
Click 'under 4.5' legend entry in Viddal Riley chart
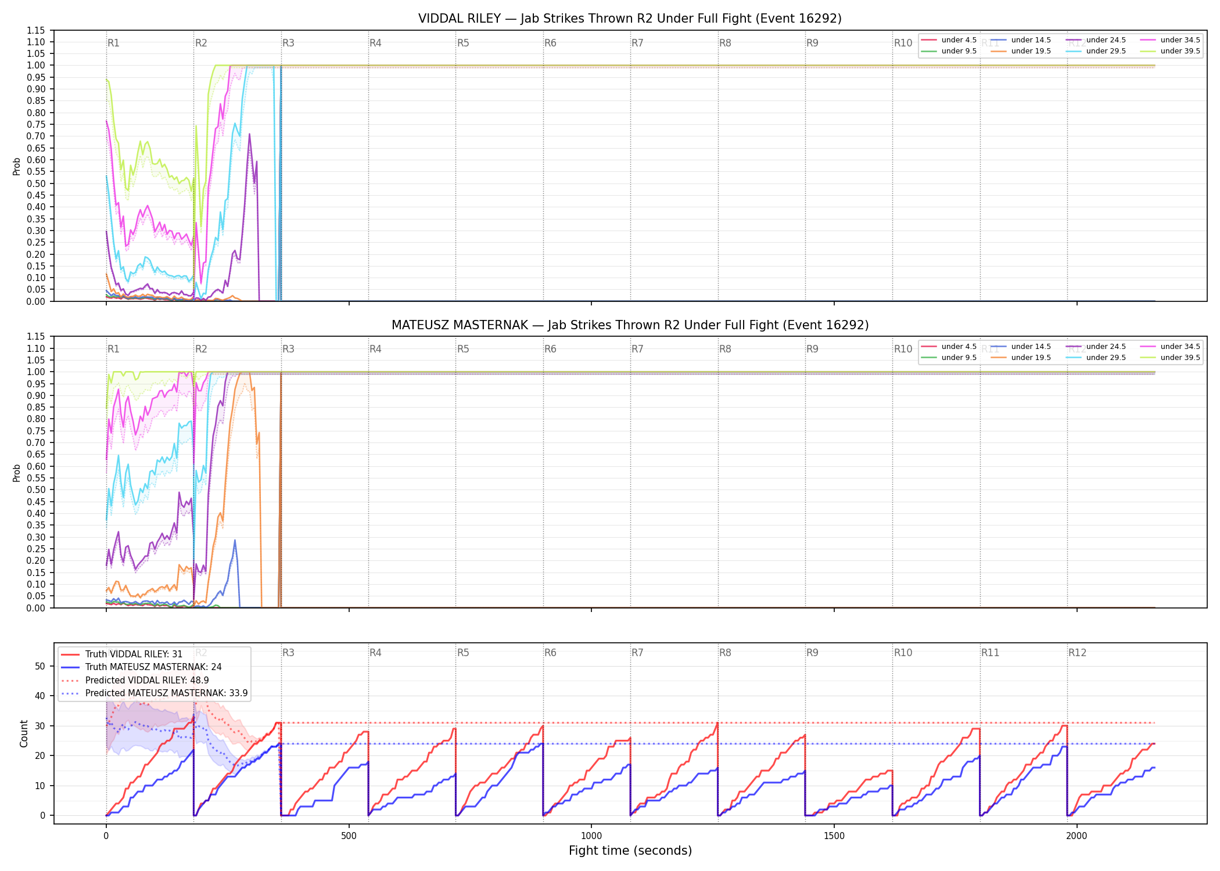[x=949, y=40]
